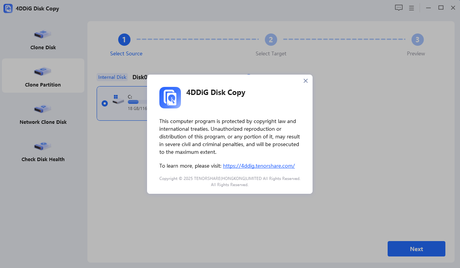Viewport: 460px width, 268px height.
Task: Click the Internal Disk tag
Action: click(x=112, y=77)
